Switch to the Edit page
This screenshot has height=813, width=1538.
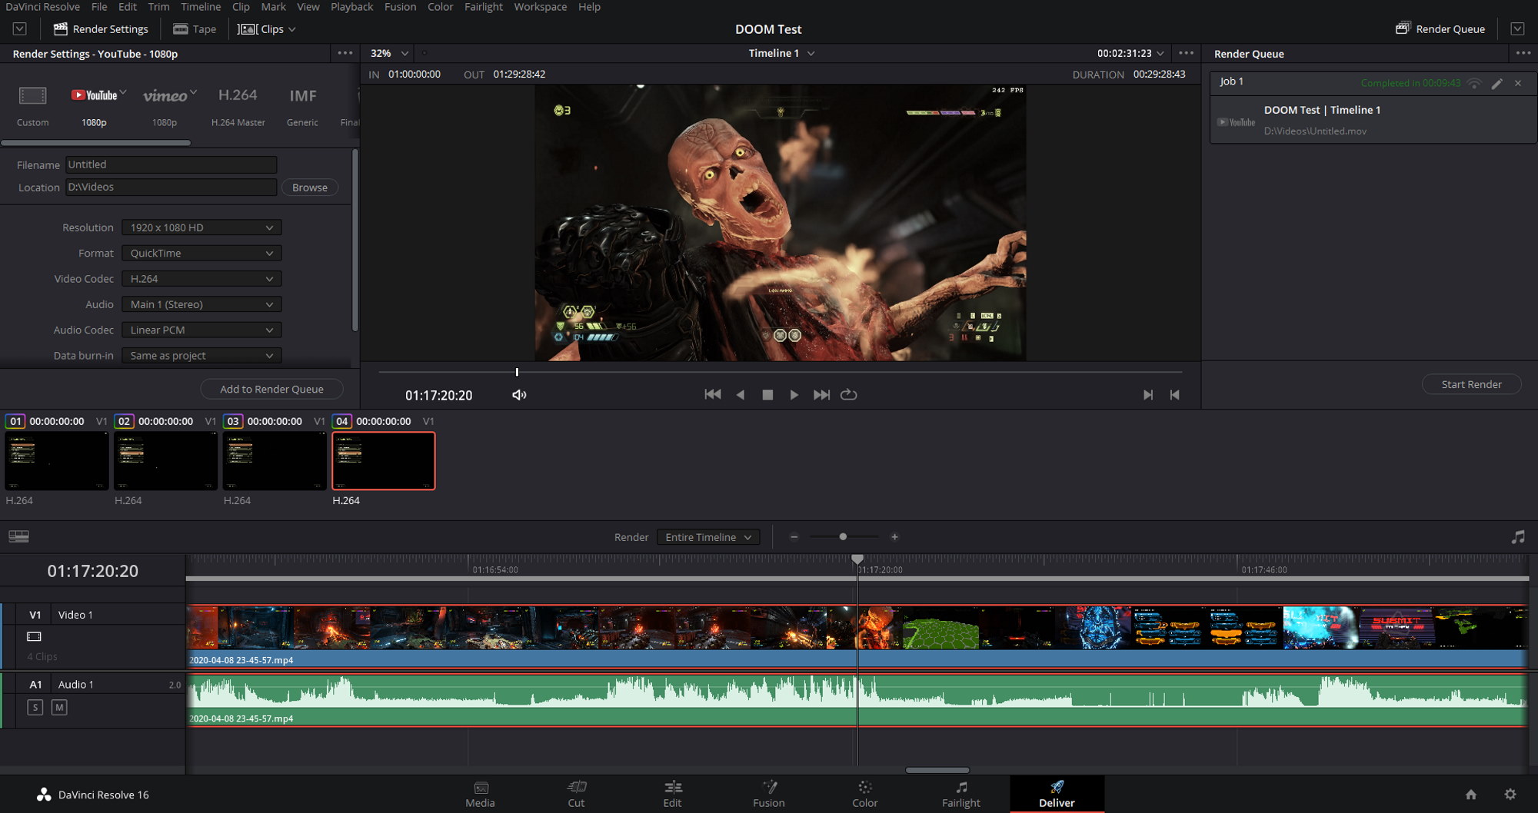pyautogui.click(x=672, y=795)
